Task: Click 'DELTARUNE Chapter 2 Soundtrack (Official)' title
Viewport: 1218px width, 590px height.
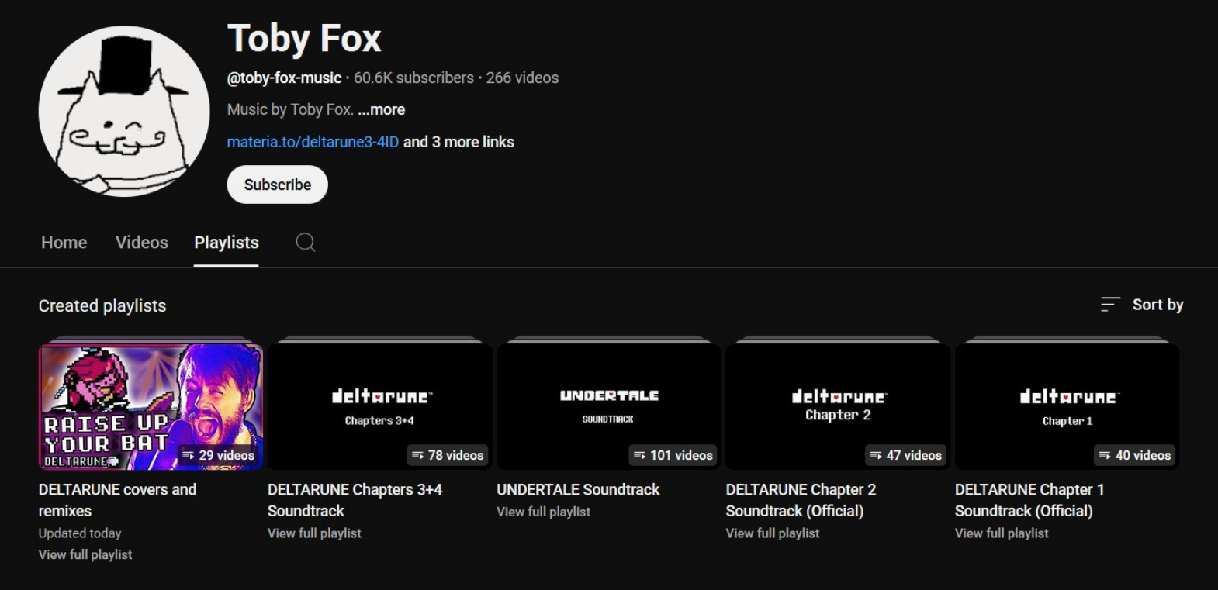Action: [x=801, y=500]
